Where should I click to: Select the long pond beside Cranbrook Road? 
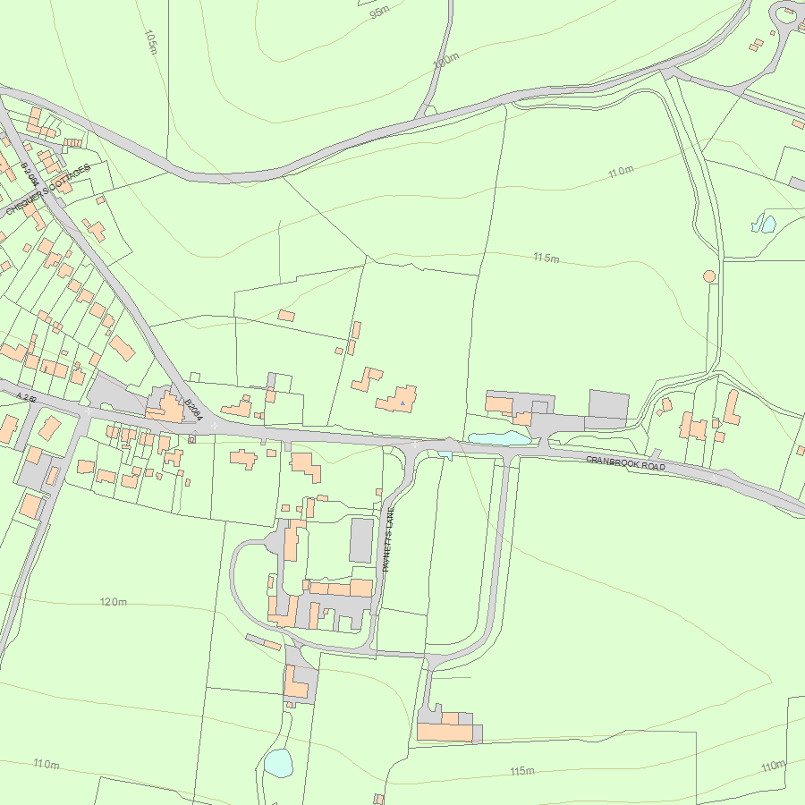pyautogui.click(x=499, y=438)
